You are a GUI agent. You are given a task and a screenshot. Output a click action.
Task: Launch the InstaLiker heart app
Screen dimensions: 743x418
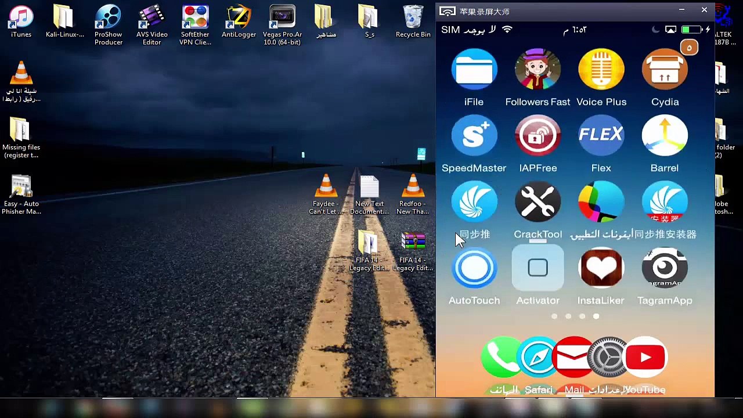click(x=601, y=269)
